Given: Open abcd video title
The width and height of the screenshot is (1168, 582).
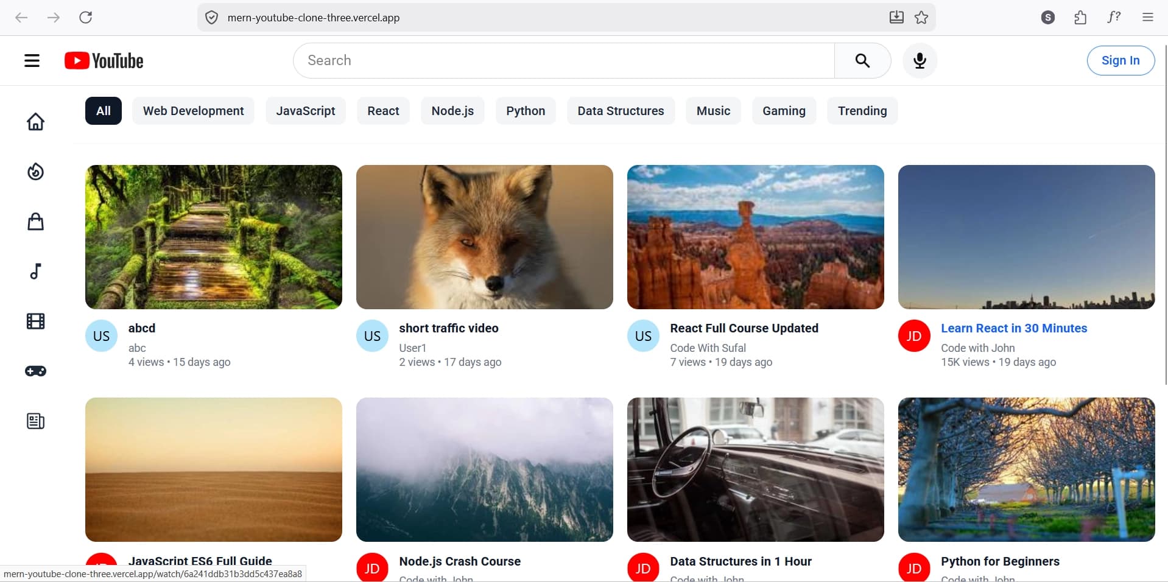Looking at the screenshot, I should pyautogui.click(x=142, y=328).
